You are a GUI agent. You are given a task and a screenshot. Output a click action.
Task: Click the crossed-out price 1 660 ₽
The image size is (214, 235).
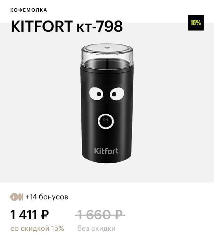(100, 215)
